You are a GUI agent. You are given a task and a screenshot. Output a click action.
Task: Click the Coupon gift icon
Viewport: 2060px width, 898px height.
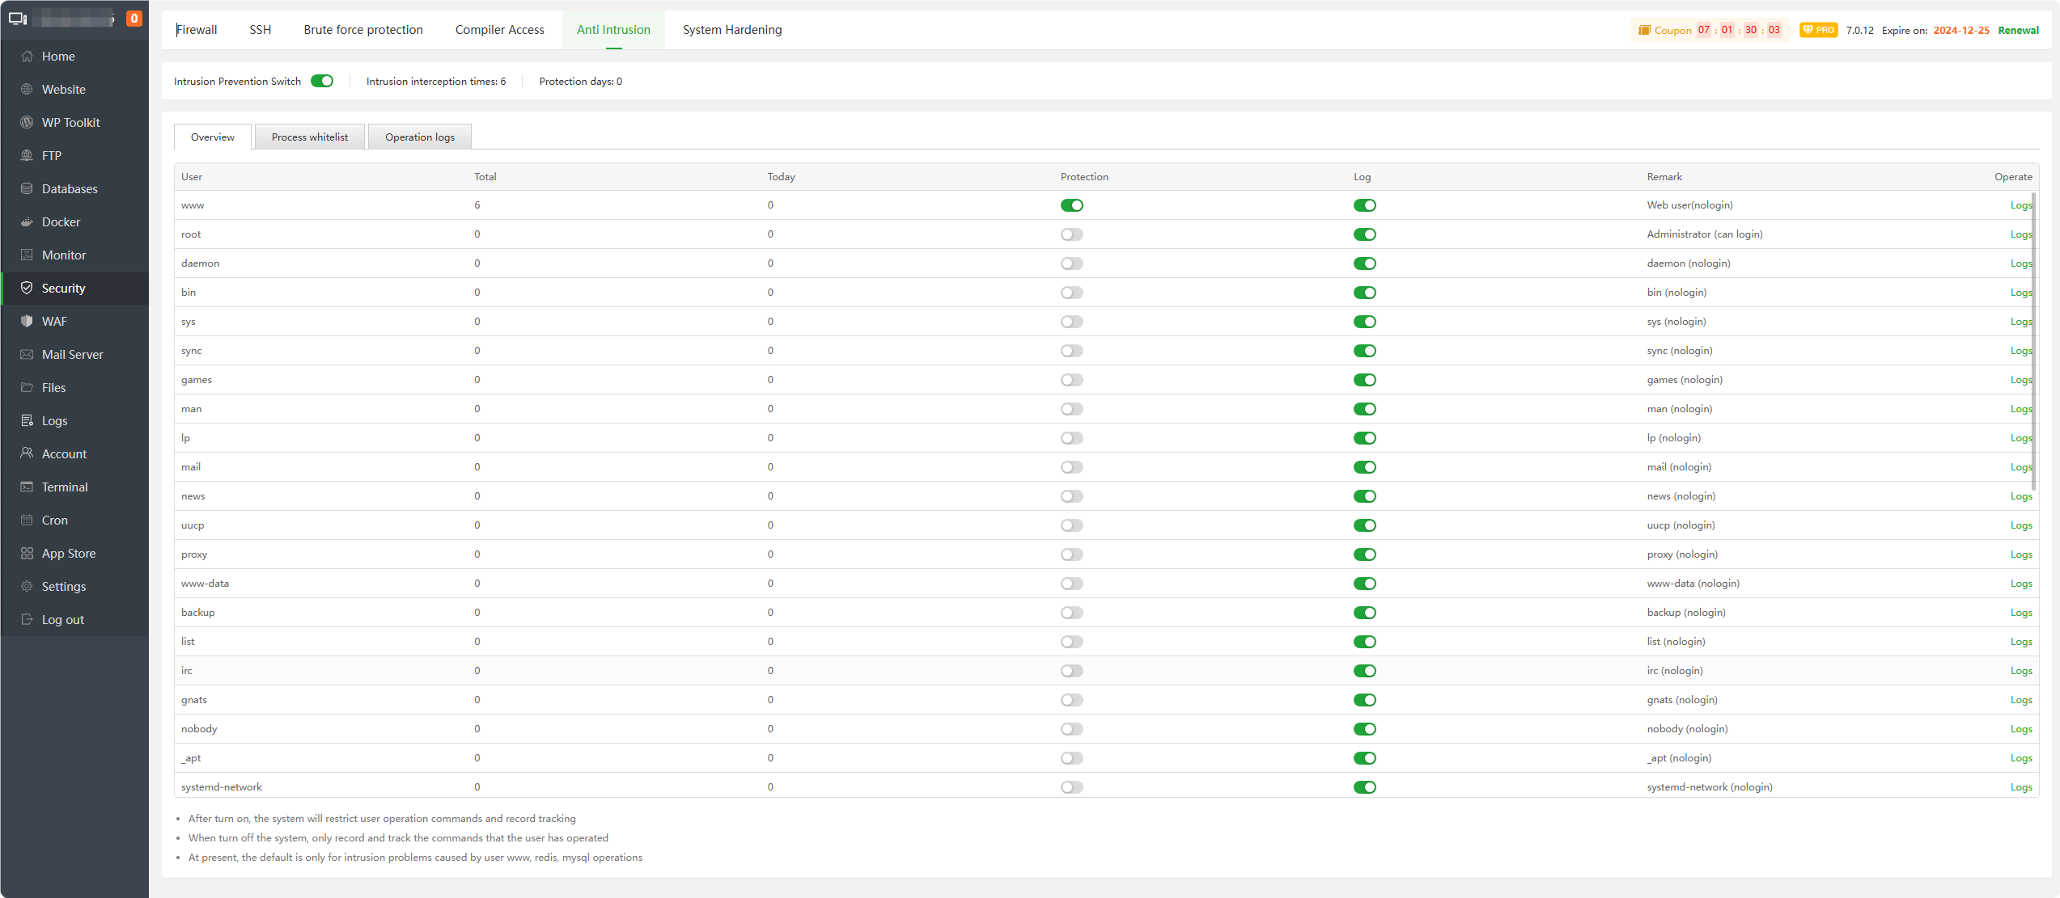1644,30
